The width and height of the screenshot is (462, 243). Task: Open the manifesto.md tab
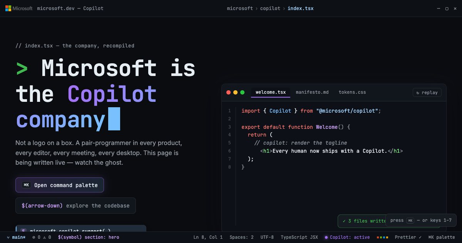point(312,93)
